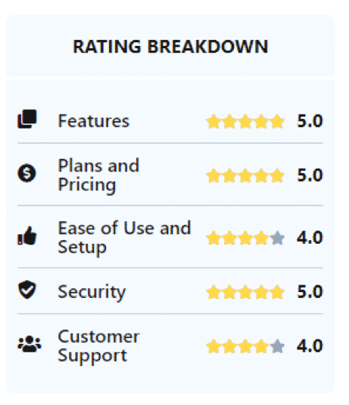Screen dimensions: 349x405
Task: Click the 5.0 score next to Features
Action: [x=310, y=121]
